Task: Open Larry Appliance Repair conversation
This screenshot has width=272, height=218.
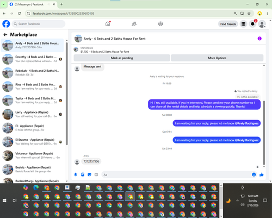Action: pyautogui.click(x=32, y=114)
